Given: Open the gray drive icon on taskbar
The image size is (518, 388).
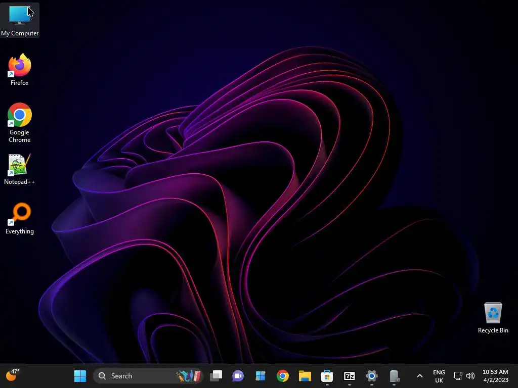Looking at the screenshot, I should click(x=394, y=376).
